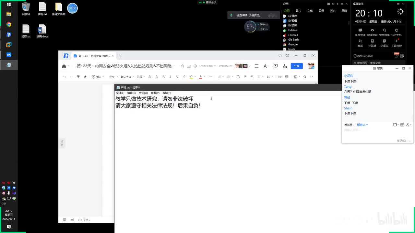Open the Windows Start button
This screenshot has width=415, height=233.
(9, 5)
